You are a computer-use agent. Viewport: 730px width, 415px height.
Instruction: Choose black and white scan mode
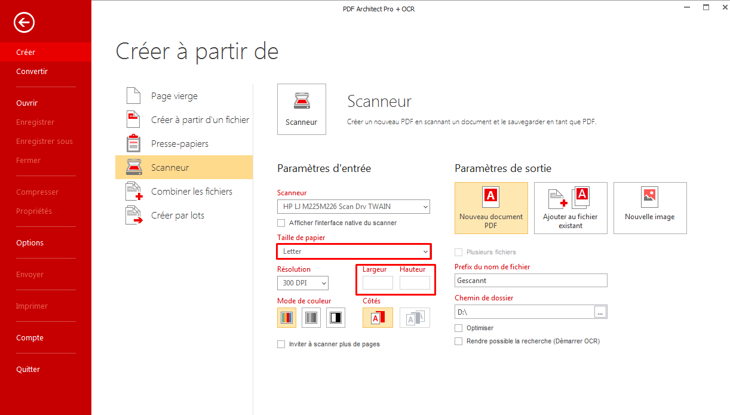coord(336,318)
